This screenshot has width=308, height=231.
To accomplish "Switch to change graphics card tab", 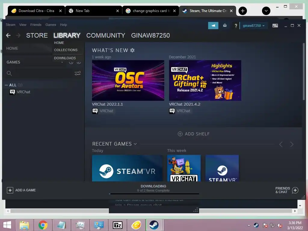I will (x=151, y=11).
